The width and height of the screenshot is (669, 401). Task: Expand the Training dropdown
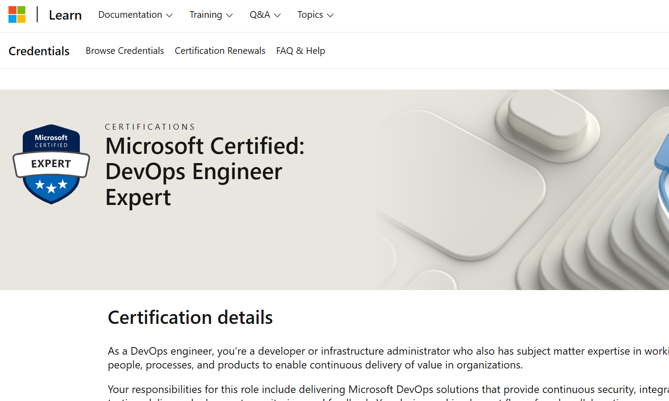pyautogui.click(x=206, y=15)
